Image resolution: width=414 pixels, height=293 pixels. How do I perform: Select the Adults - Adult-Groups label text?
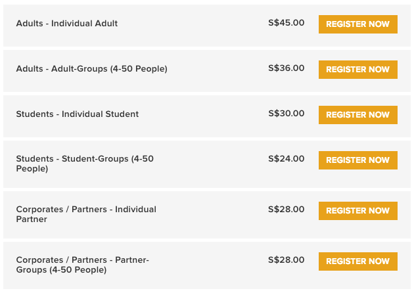point(91,69)
